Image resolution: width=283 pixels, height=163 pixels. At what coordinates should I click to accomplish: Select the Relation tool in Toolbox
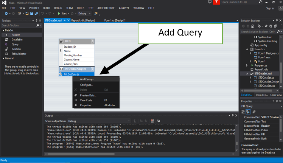tap(16, 49)
